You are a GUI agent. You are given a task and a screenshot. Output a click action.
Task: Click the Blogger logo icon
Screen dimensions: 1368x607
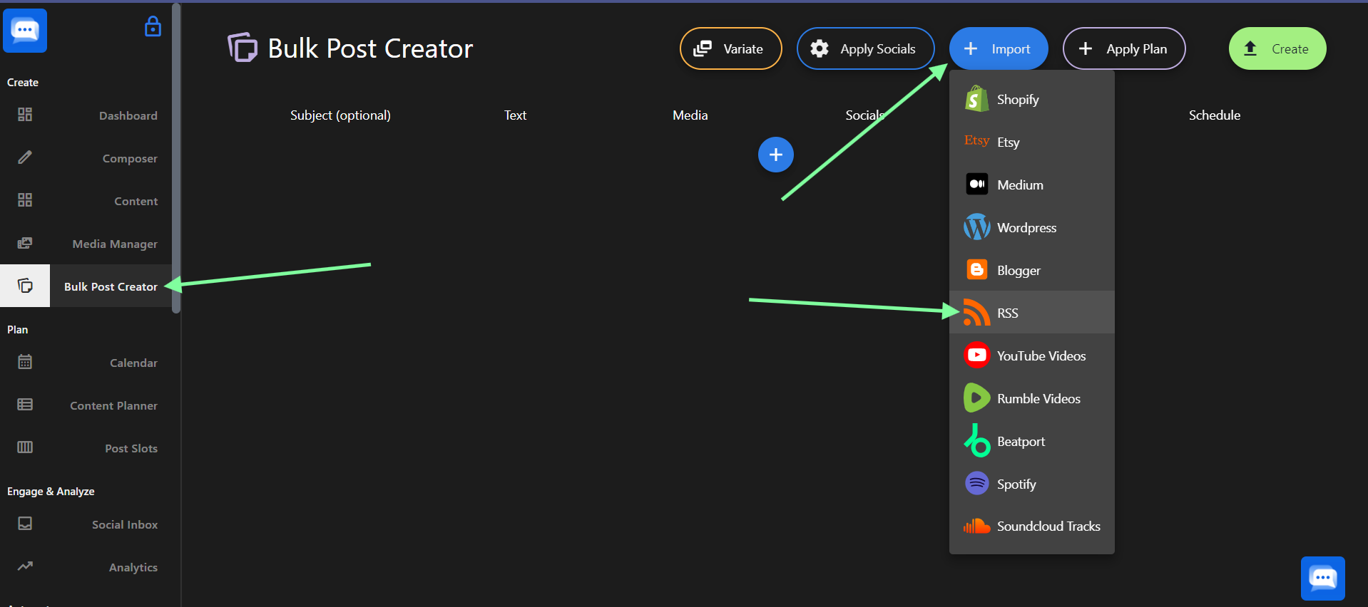pyautogui.click(x=976, y=269)
